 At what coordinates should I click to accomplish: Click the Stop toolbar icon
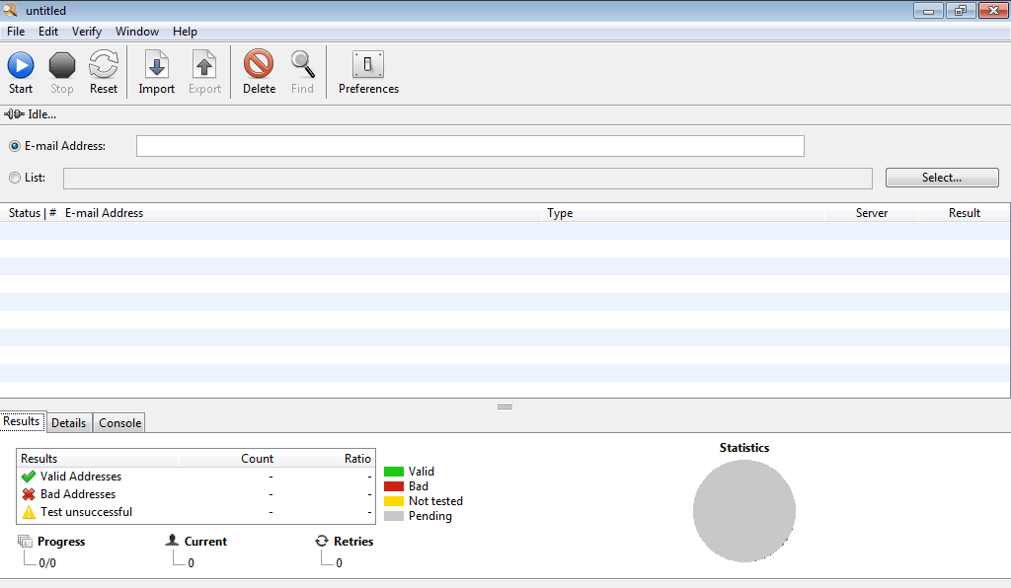pos(62,65)
